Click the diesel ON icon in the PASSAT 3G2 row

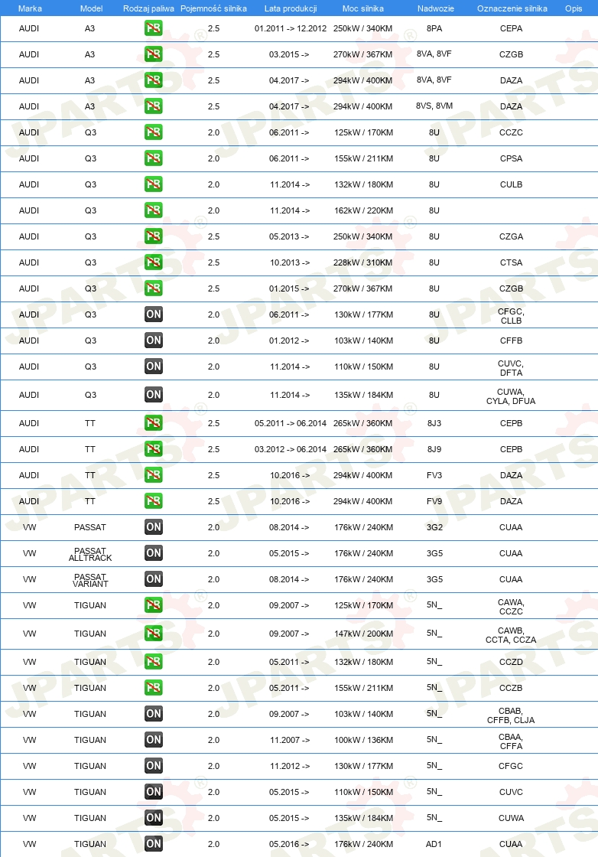click(154, 527)
